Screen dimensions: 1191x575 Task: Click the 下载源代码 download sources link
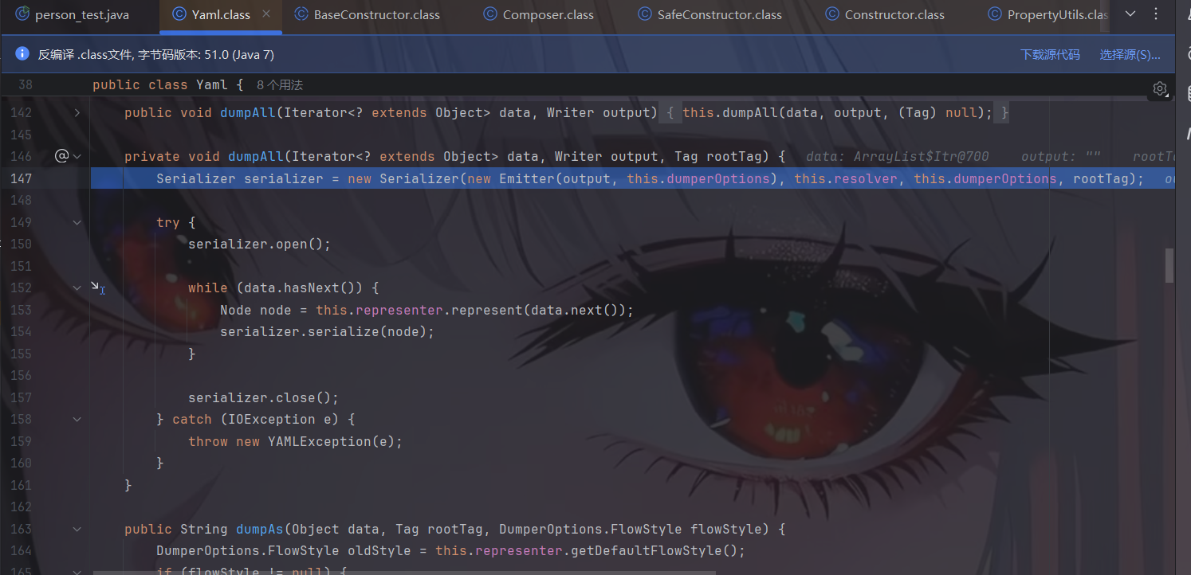pos(1050,55)
